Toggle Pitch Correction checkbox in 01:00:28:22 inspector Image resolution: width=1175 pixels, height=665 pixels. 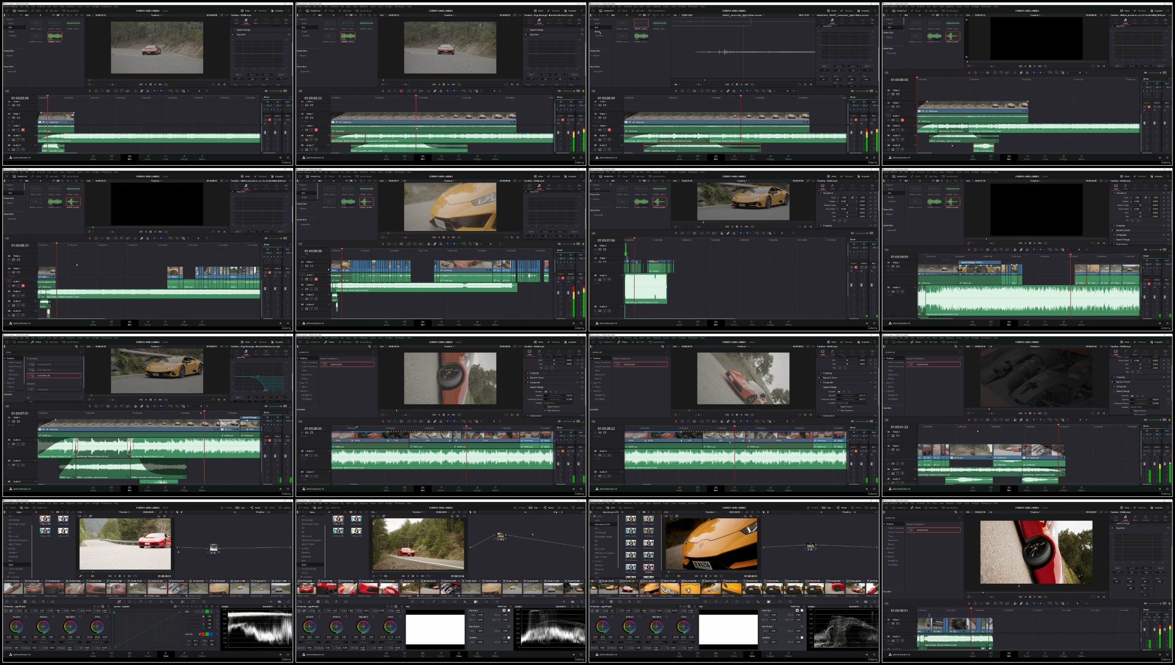coord(838,410)
